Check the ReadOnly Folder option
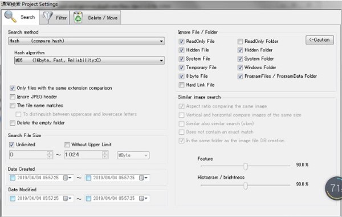 [240, 41]
